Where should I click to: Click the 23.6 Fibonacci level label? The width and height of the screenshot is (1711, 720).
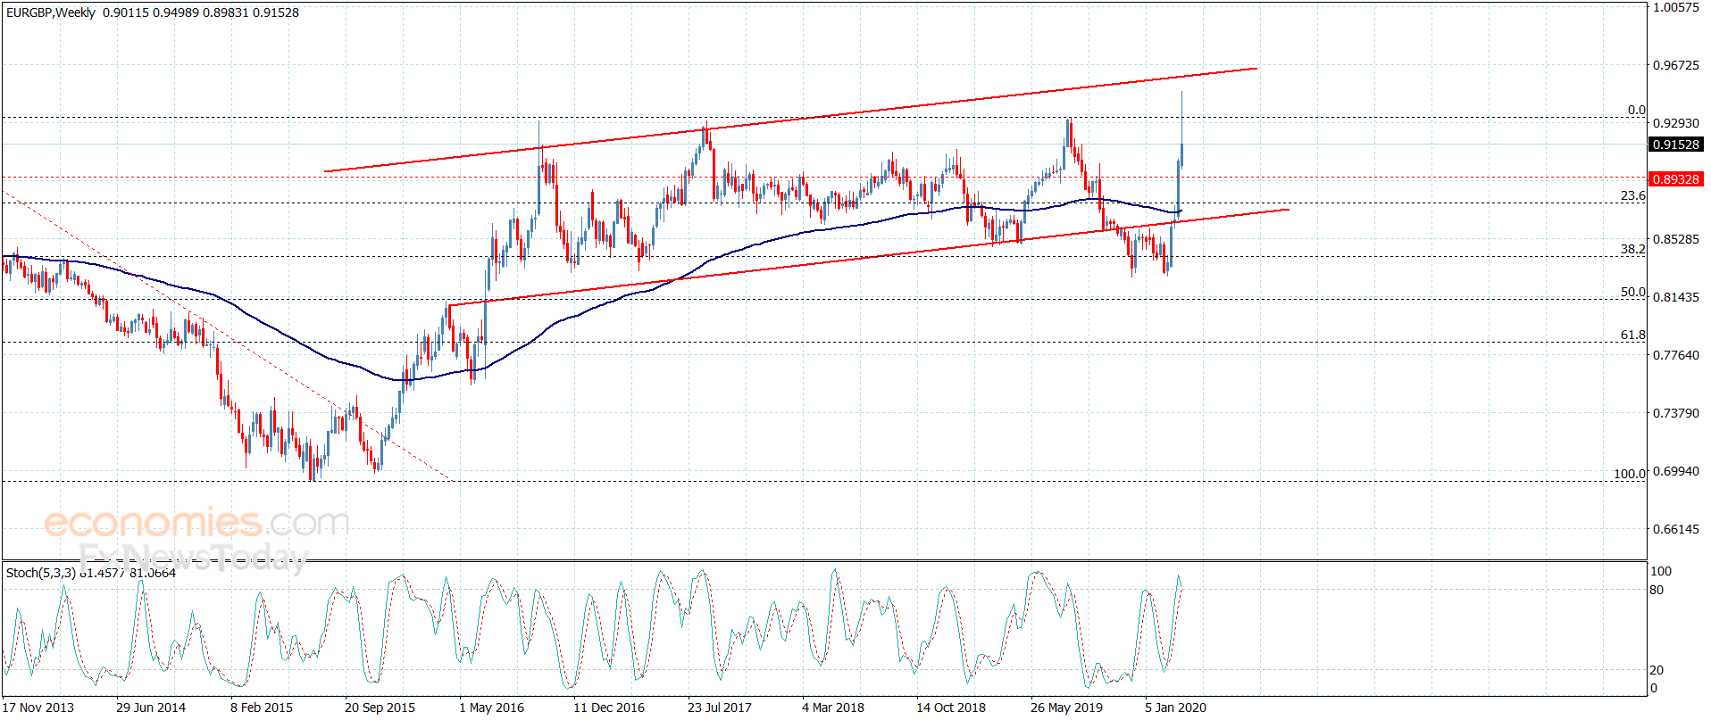tap(1633, 195)
